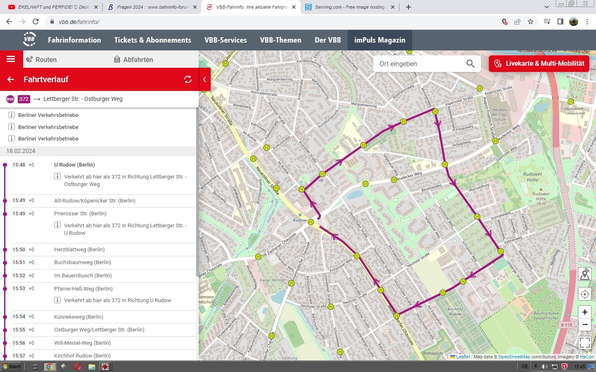Screen dimensions: 596x372
Task: Click the info icon of first Berliner Verkehrsbetriebe row
Action: pyautogui.click(x=12, y=115)
